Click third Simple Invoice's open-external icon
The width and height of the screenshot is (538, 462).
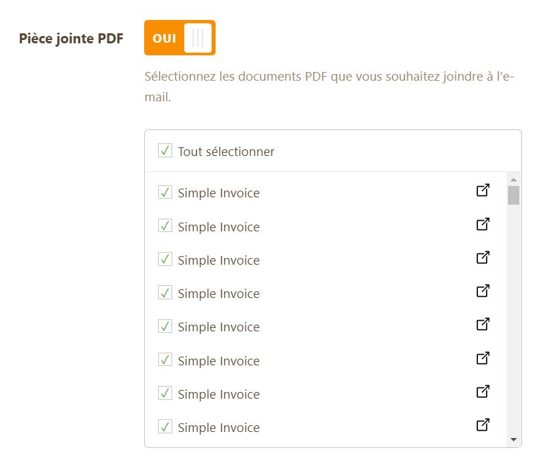pos(483,257)
